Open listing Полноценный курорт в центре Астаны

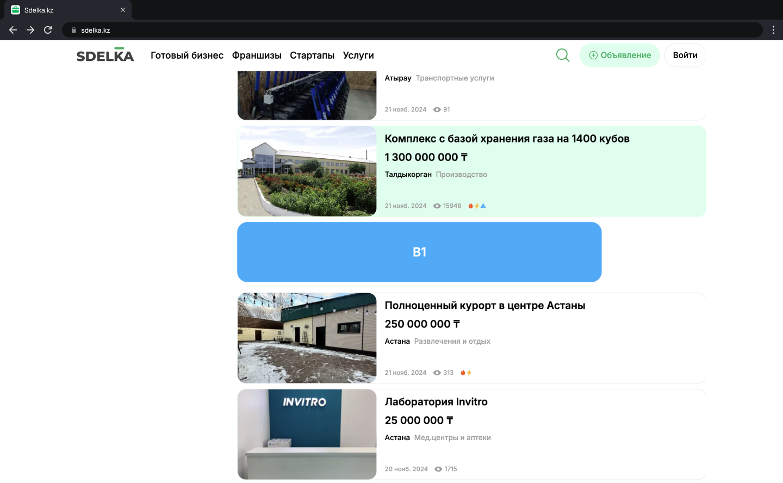point(484,306)
